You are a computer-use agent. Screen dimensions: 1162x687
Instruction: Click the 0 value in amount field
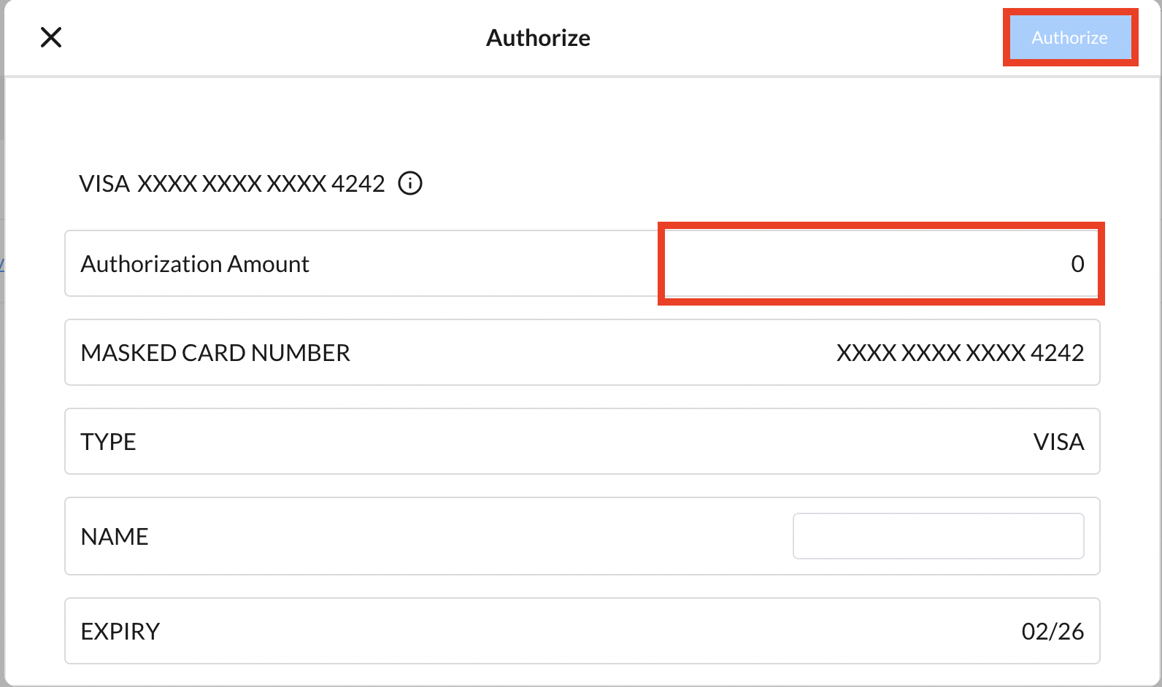click(1077, 264)
